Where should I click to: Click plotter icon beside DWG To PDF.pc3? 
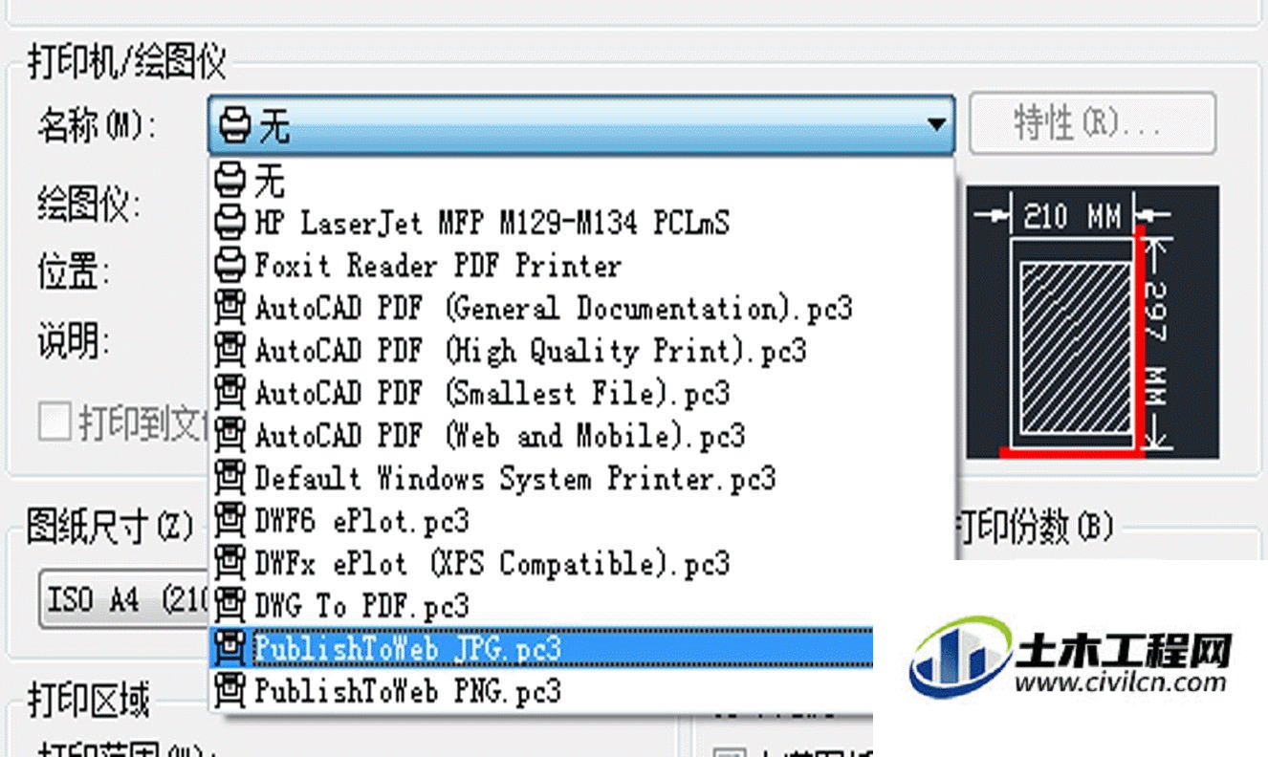click(x=230, y=606)
